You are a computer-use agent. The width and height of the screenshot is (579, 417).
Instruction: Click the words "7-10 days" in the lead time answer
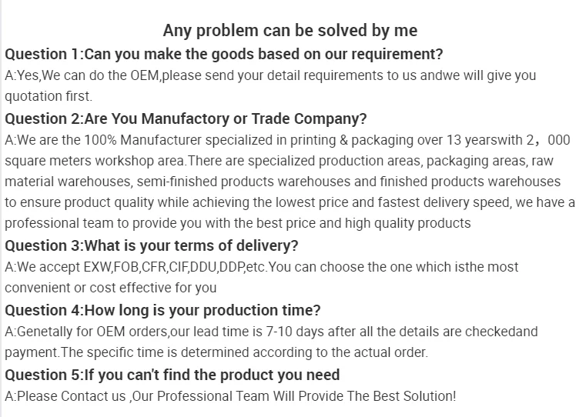click(295, 332)
